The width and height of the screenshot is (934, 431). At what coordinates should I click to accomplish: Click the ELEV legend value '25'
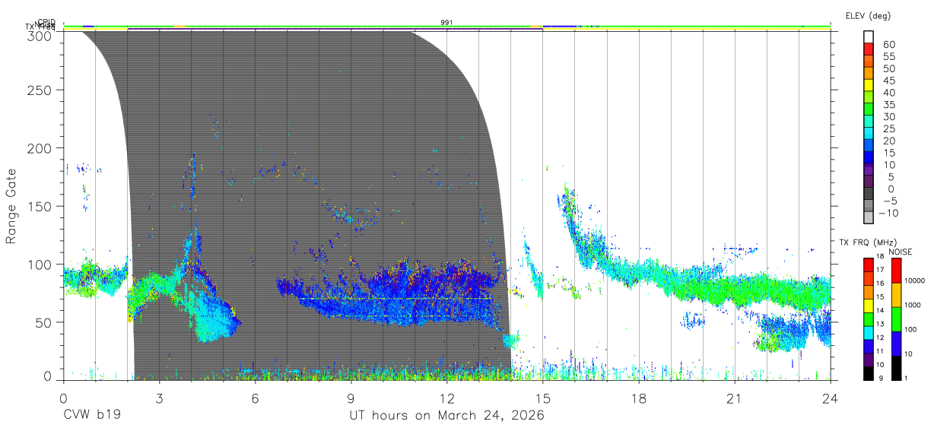tap(889, 129)
